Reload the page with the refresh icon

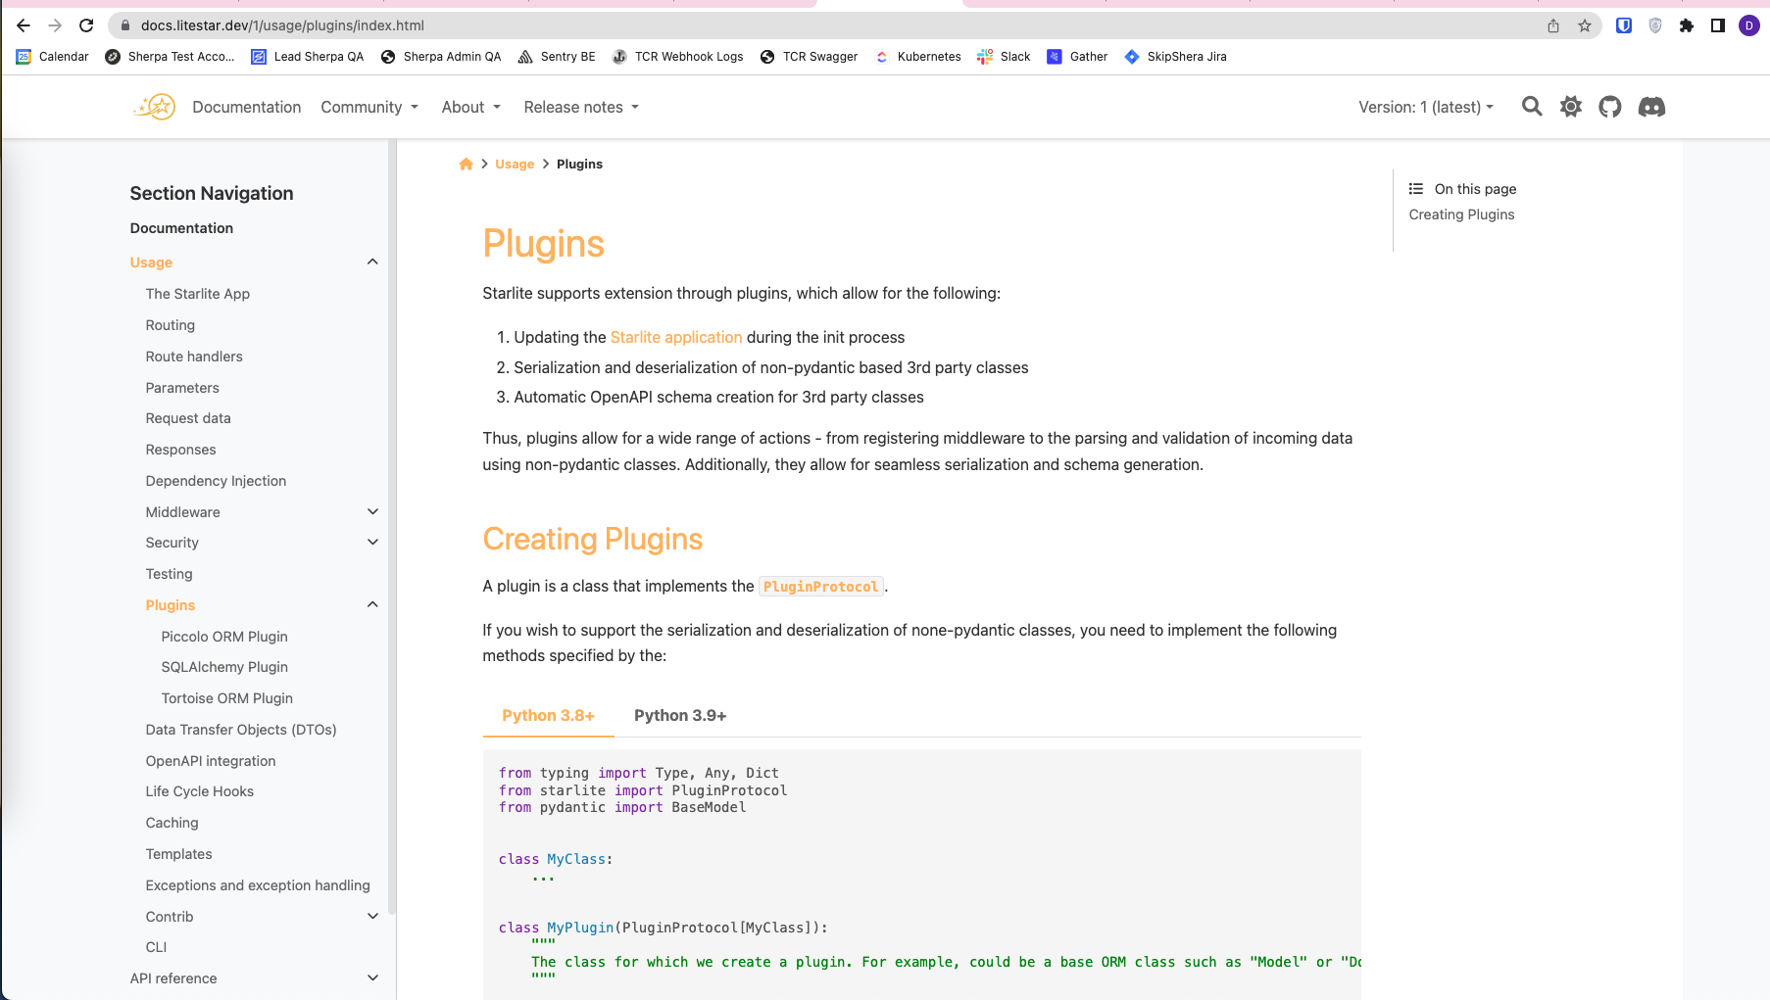[x=85, y=25]
